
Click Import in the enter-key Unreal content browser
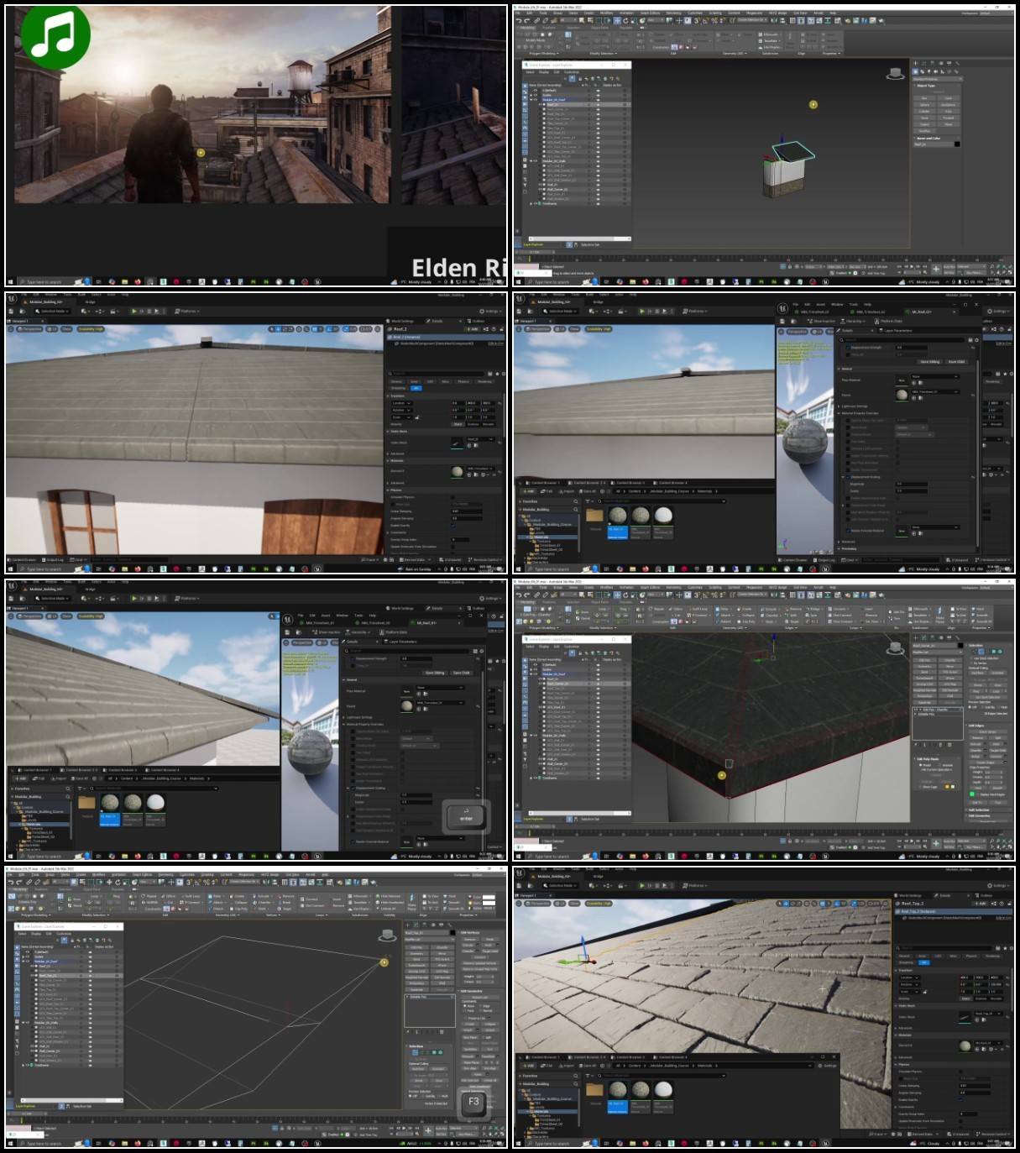click(x=59, y=778)
